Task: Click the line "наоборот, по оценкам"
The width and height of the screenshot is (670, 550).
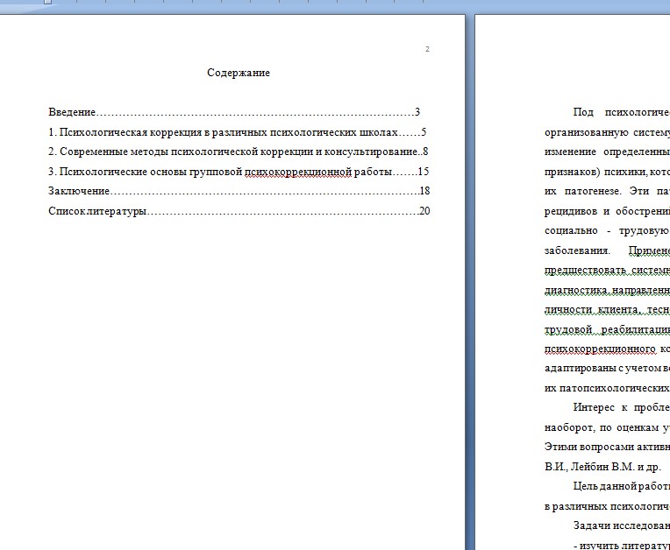Action: coord(607,427)
